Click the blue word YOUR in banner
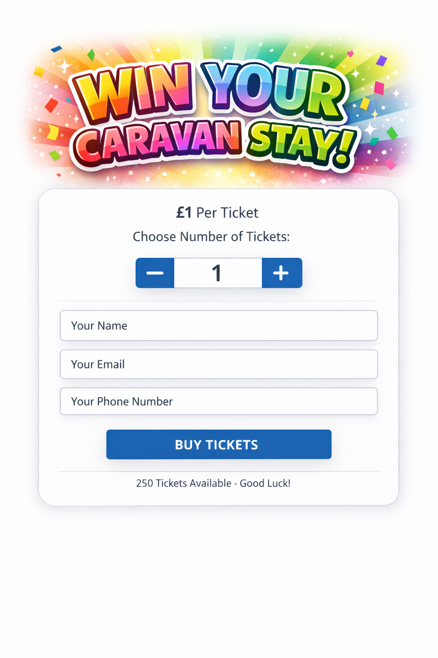The image size is (438, 658). (274, 90)
